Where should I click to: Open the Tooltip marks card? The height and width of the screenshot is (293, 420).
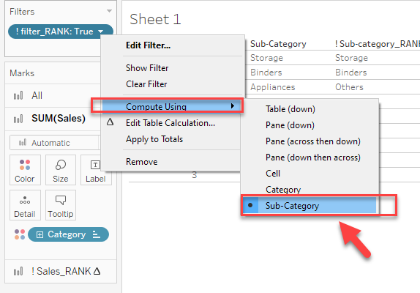tap(61, 205)
